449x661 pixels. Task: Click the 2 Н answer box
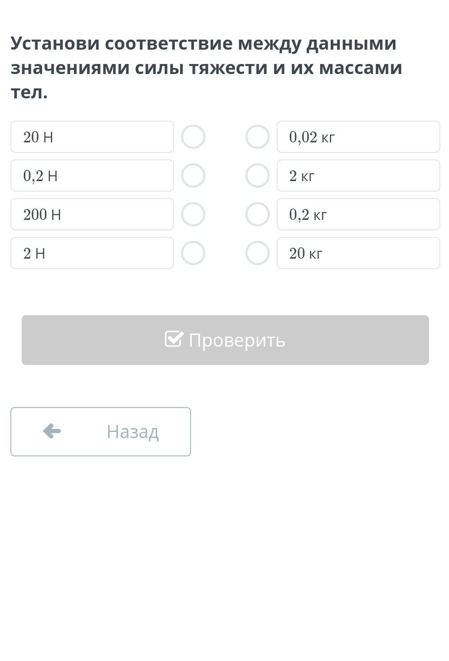92,253
